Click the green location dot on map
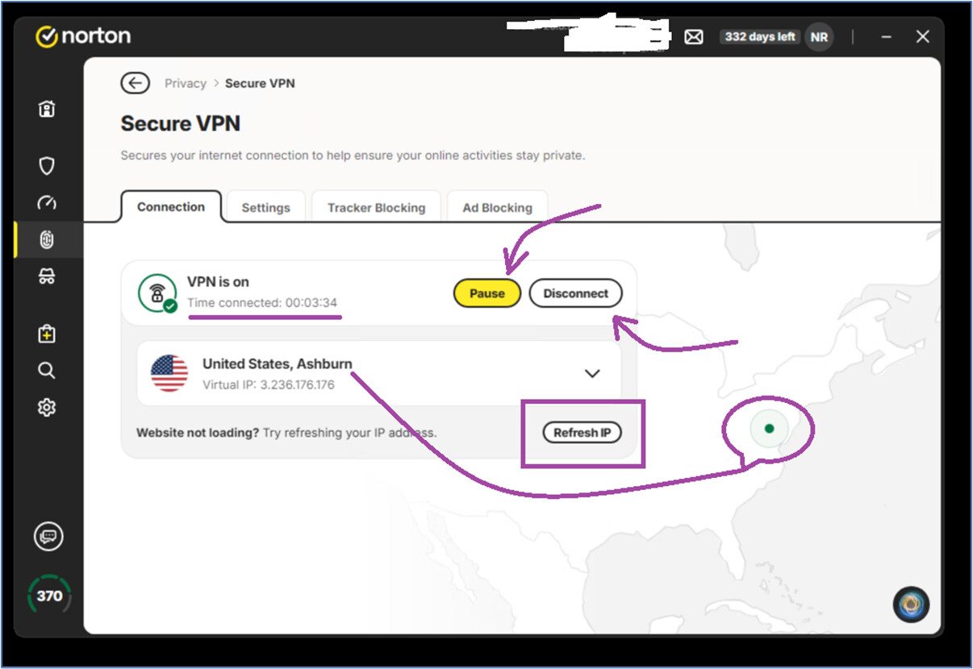This screenshot has width=973, height=669. [769, 429]
